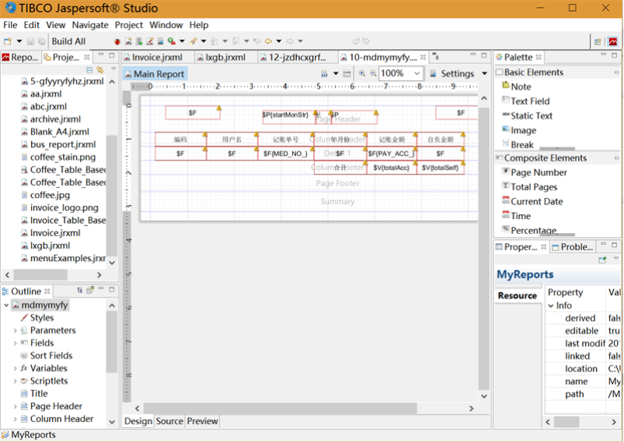Click Link with Editor in Project Explorer
Viewport: 624px width, 442px height.
coord(100,70)
